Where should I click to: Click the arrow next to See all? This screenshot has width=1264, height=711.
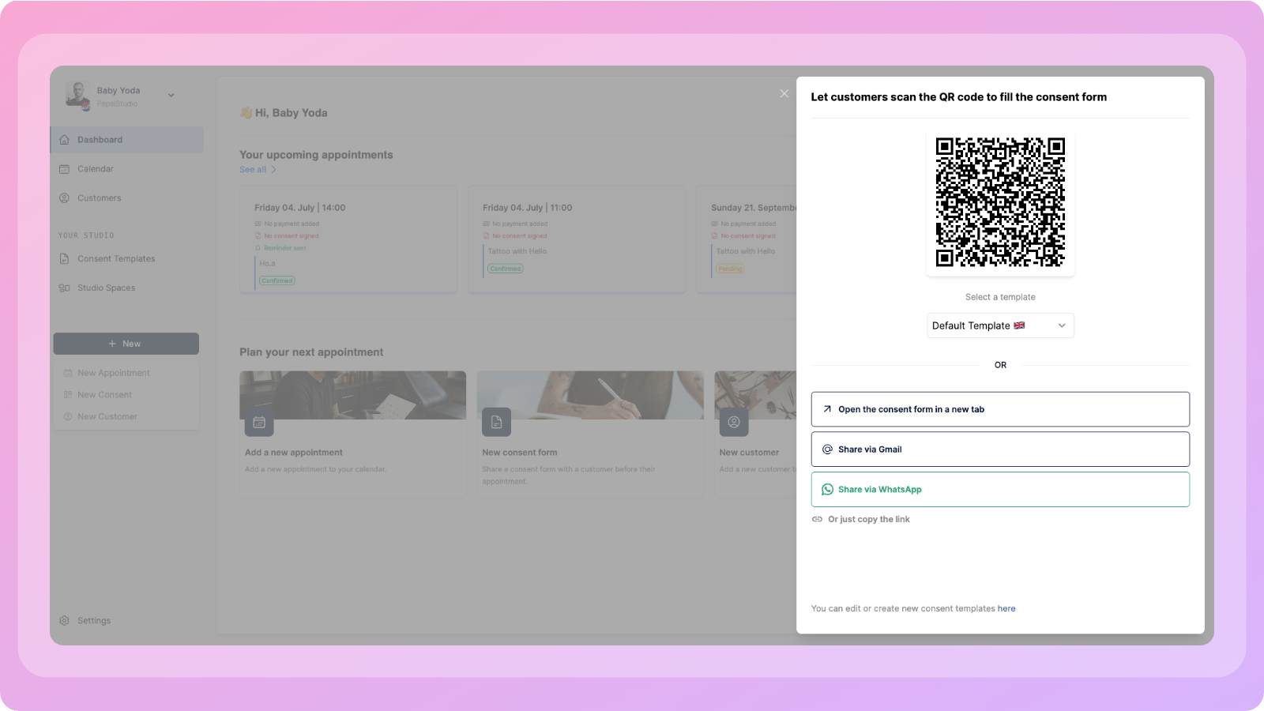274,170
